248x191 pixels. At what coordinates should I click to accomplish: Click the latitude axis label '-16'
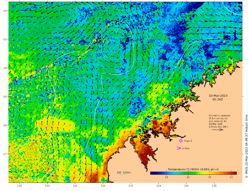pyautogui.click(x=5, y=125)
